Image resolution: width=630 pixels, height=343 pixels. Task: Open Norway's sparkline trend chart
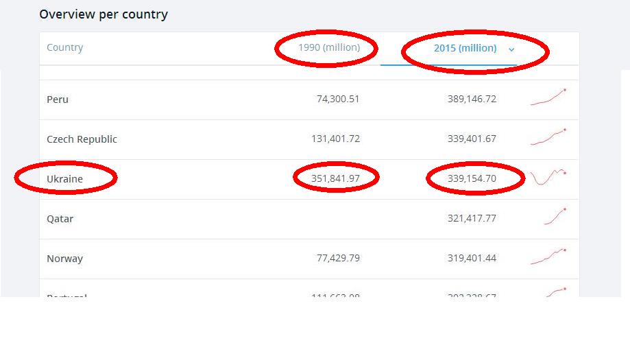coord(548,257)
